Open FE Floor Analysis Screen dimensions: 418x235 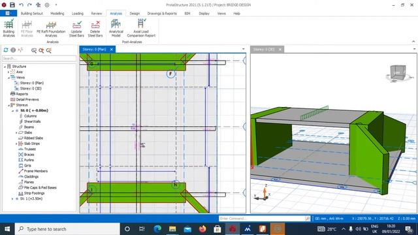(27, 28)
